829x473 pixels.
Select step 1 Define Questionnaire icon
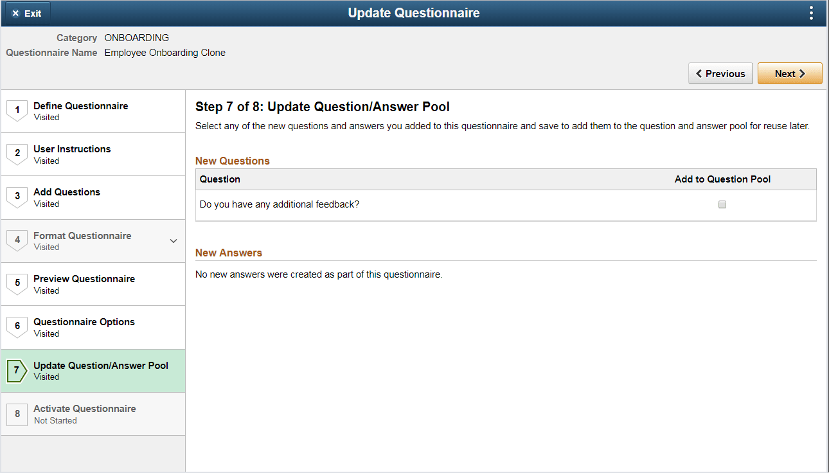(x=17, y=111)
